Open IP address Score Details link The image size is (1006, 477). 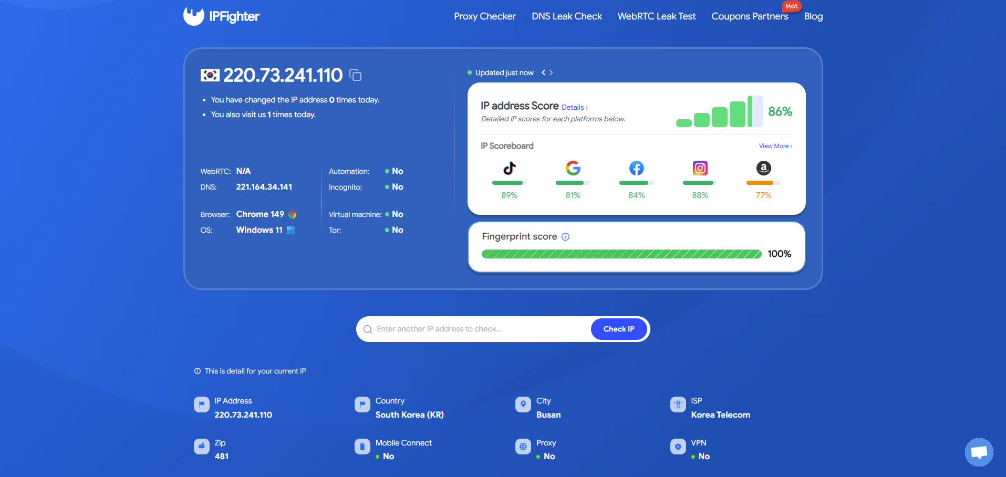(575, 107)
